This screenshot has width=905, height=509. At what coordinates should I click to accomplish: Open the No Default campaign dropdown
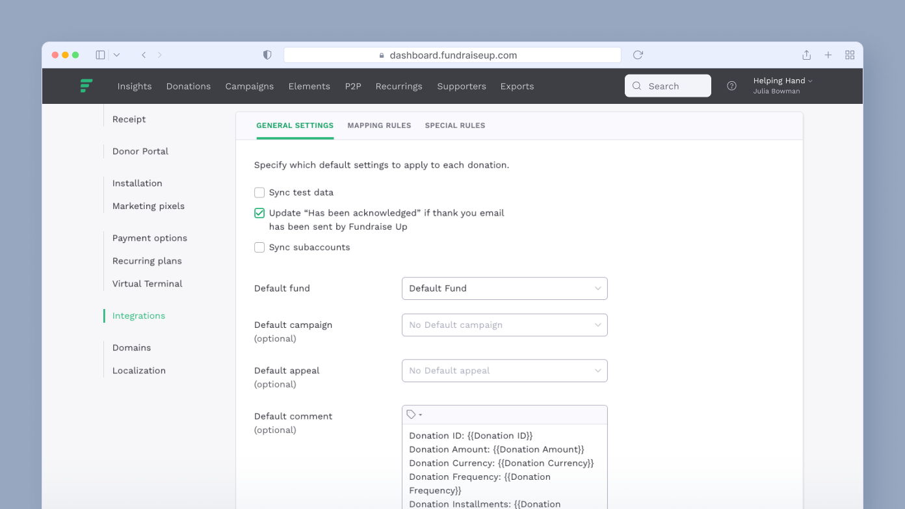point(505,325)
